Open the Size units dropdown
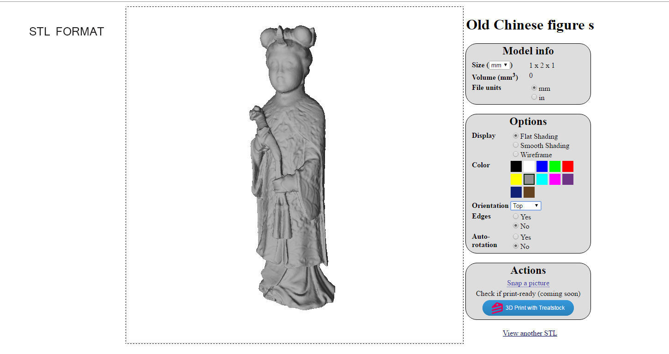Screen dimensions: 669x354 [500, 65]
